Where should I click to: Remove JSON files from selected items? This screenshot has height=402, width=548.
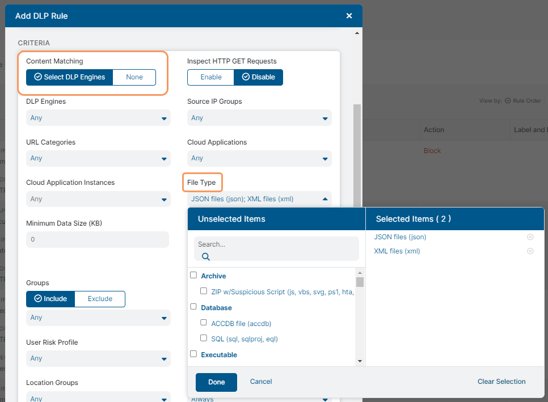pyautogui.click(x=530, y=237)
